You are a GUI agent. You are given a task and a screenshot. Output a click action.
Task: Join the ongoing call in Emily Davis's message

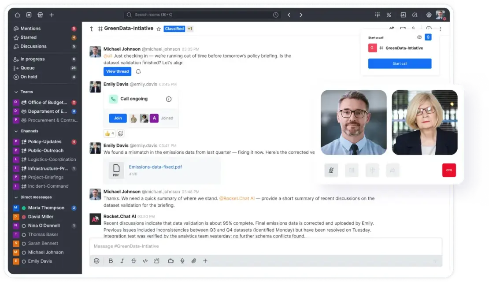pyautogui.click(x=117, y=118)
